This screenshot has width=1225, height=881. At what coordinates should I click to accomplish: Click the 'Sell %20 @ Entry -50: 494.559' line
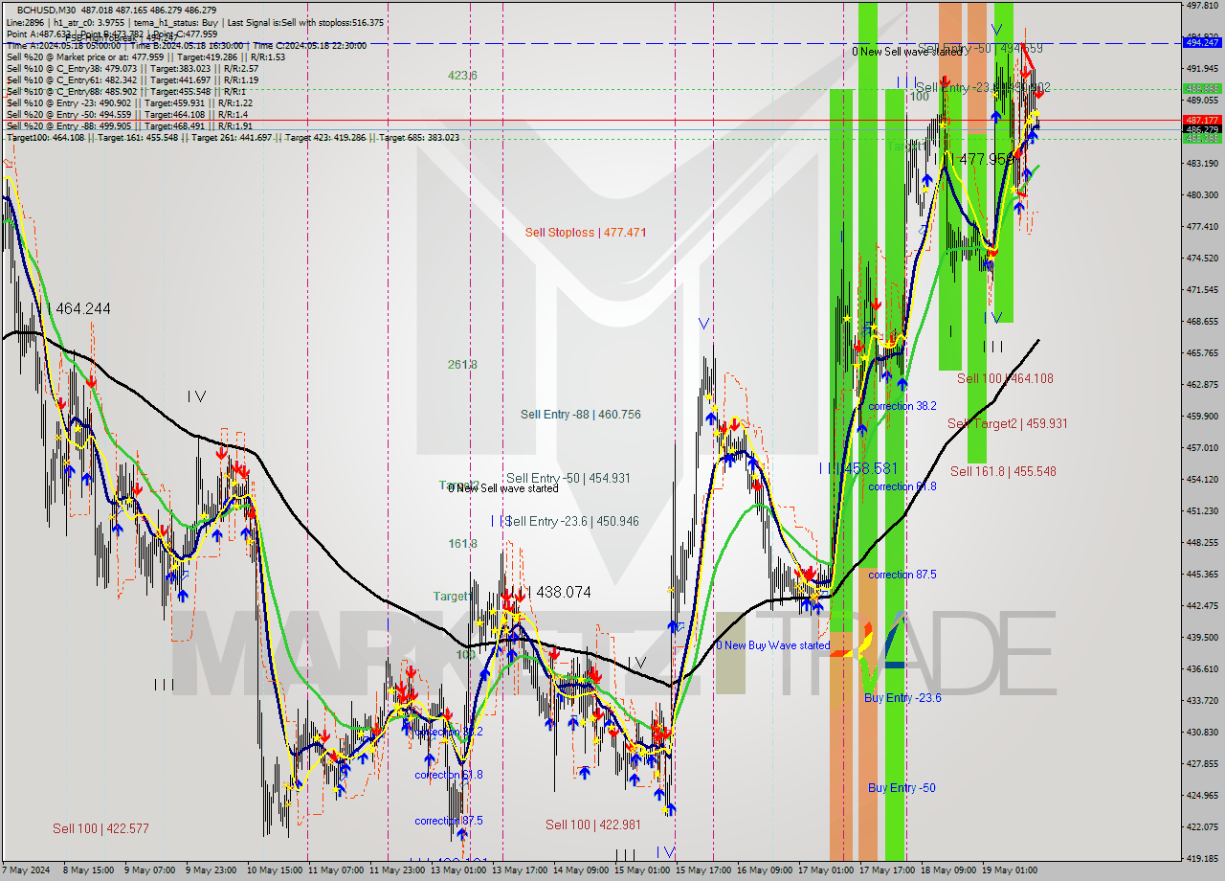(x=126, y=114)
